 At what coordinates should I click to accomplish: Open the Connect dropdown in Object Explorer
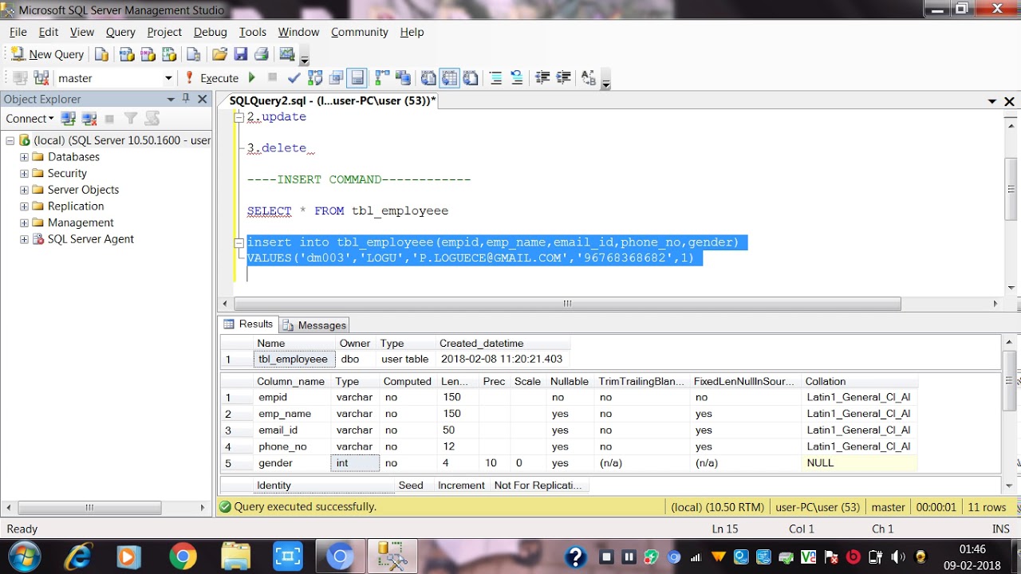(x=30, y=118)
